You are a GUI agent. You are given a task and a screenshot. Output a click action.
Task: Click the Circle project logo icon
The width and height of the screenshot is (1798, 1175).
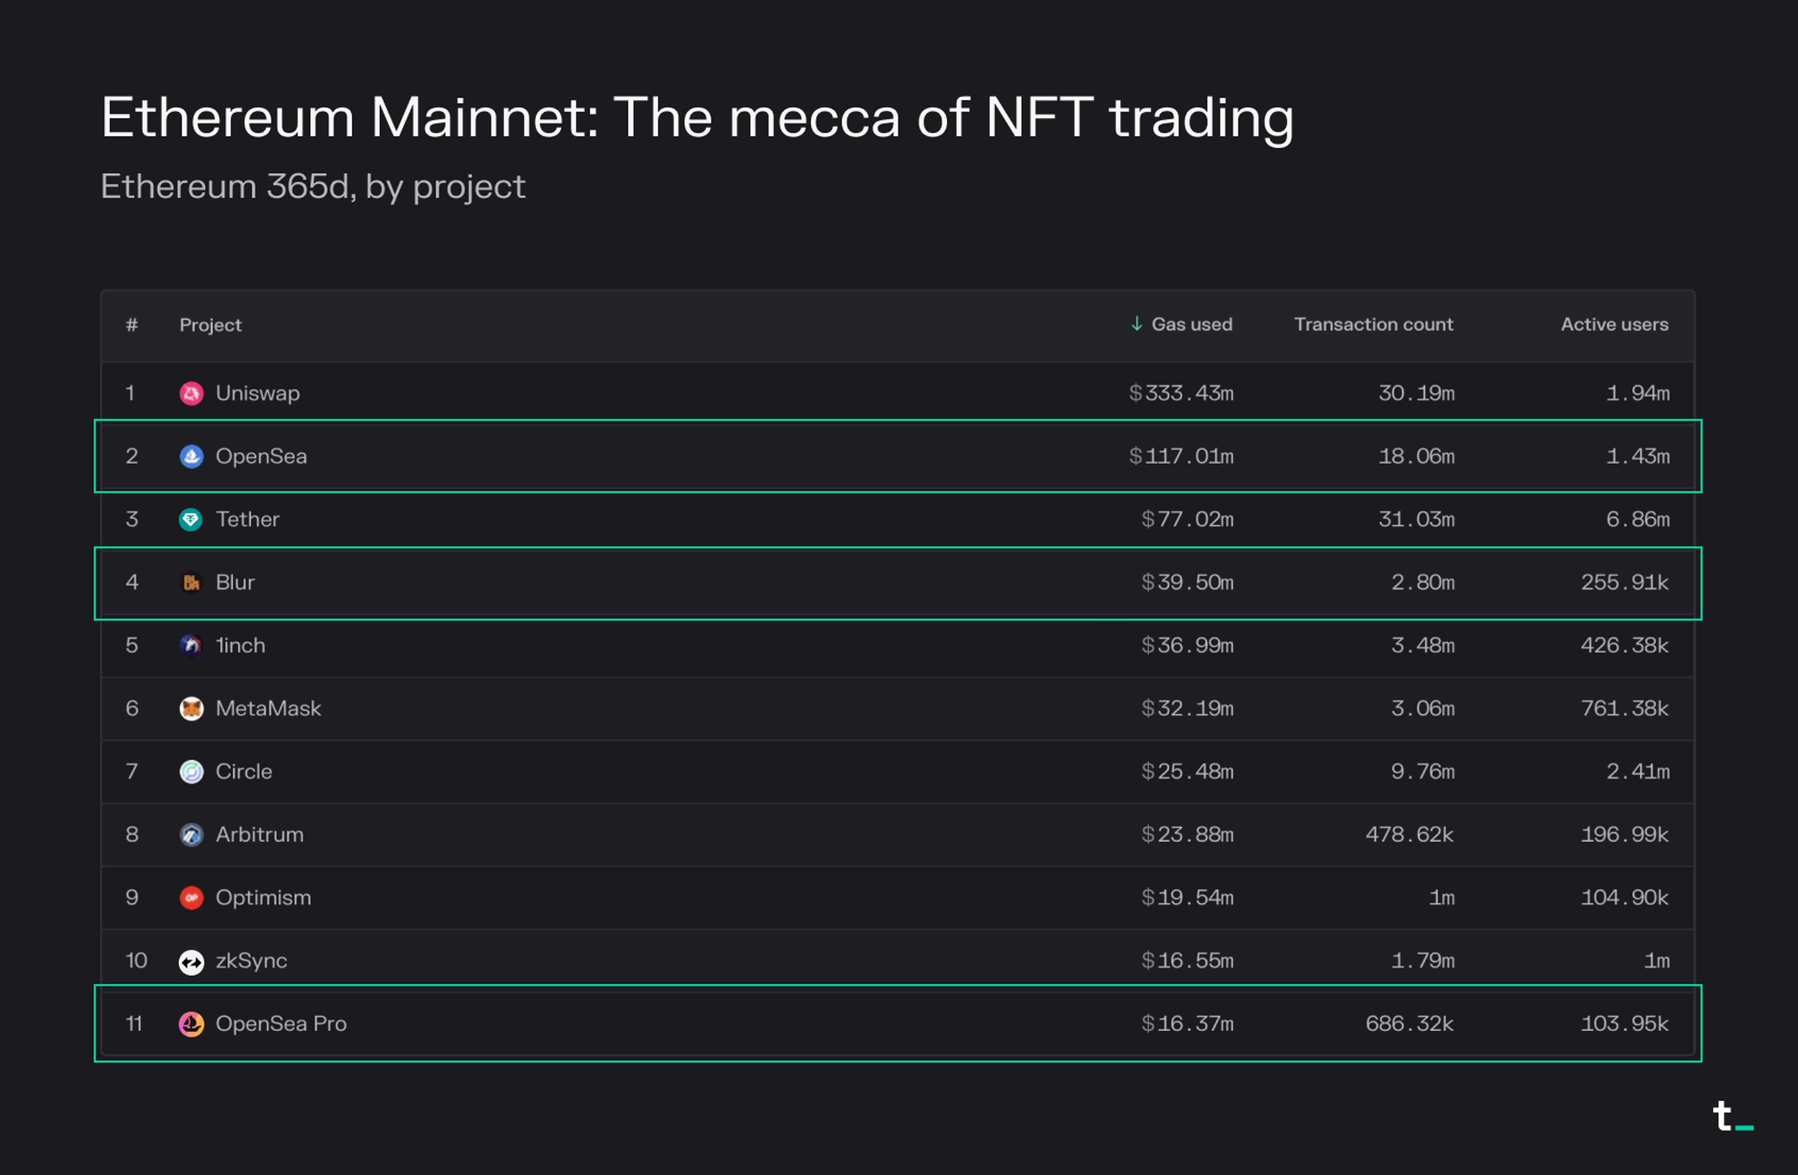[x=191, y=772]
